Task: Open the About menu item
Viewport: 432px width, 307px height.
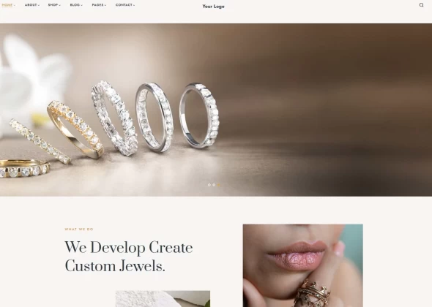Action: pyautogui.click(x=31, y=5)
